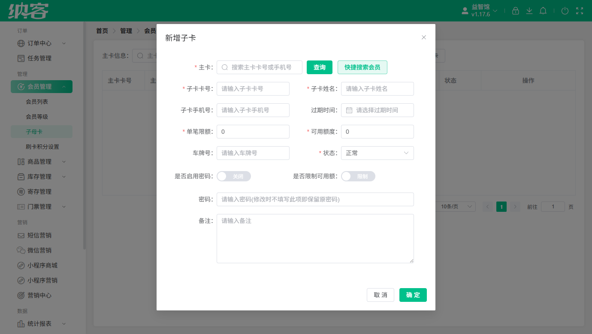592x334 pixels.
Task: Expand the 统计报表 menu chevron
Action: click(64, 324)
